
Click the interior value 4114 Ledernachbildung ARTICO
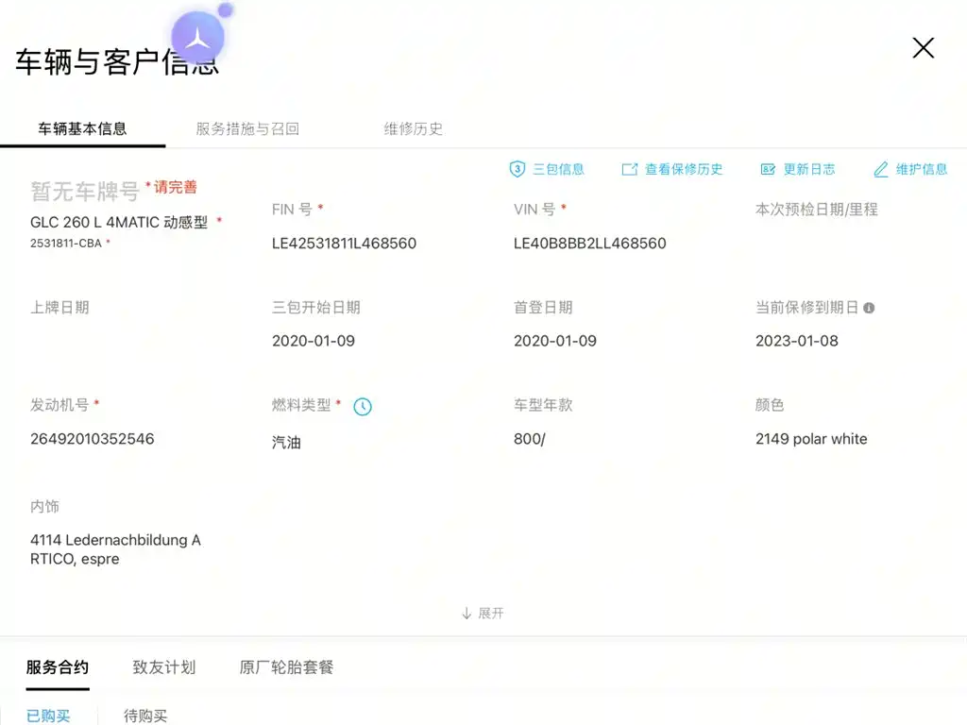tap(115, 549)
